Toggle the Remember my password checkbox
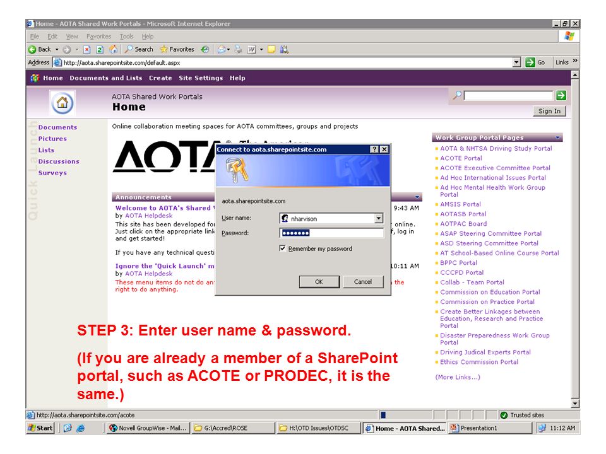The height and width of the screenshot is (454, 606). (x=283, y=248)
